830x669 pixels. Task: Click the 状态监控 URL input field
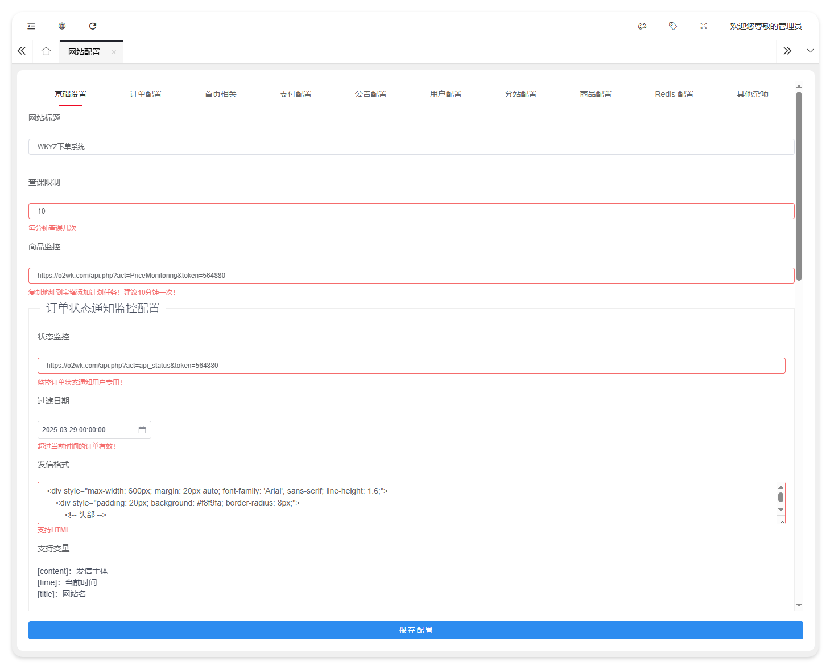(411, 366)
